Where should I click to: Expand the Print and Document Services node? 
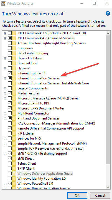click(x=5, y=119)
